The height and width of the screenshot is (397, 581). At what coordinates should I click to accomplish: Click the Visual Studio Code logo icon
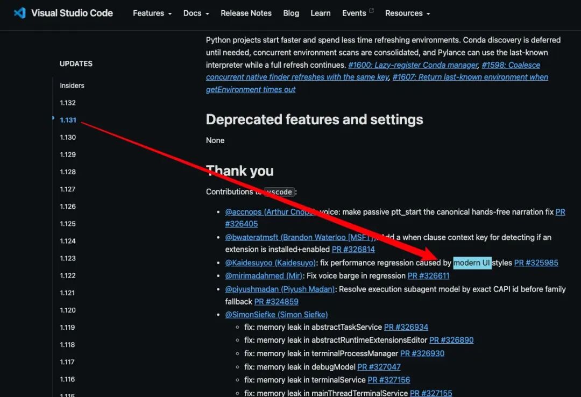click(x=20, y=13)
